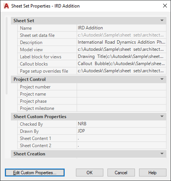Viewport: 171px width, 181px height.
Task: Click the vertical scrollbar on the left
Action: [x=6, y=56]
